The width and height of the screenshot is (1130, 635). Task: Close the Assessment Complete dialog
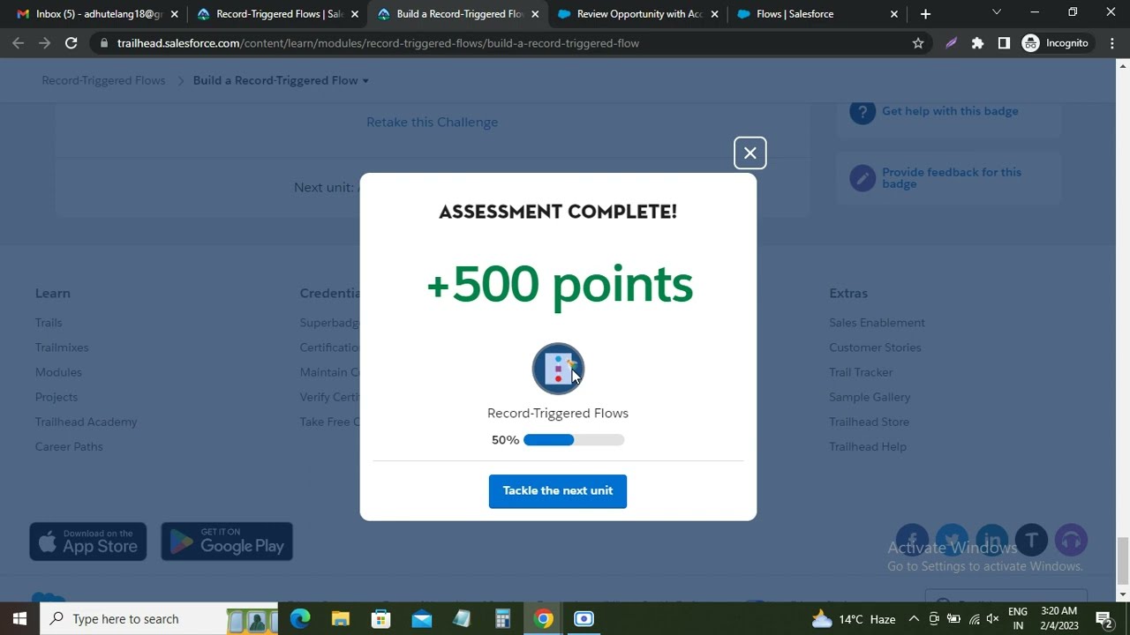[750, 153]
